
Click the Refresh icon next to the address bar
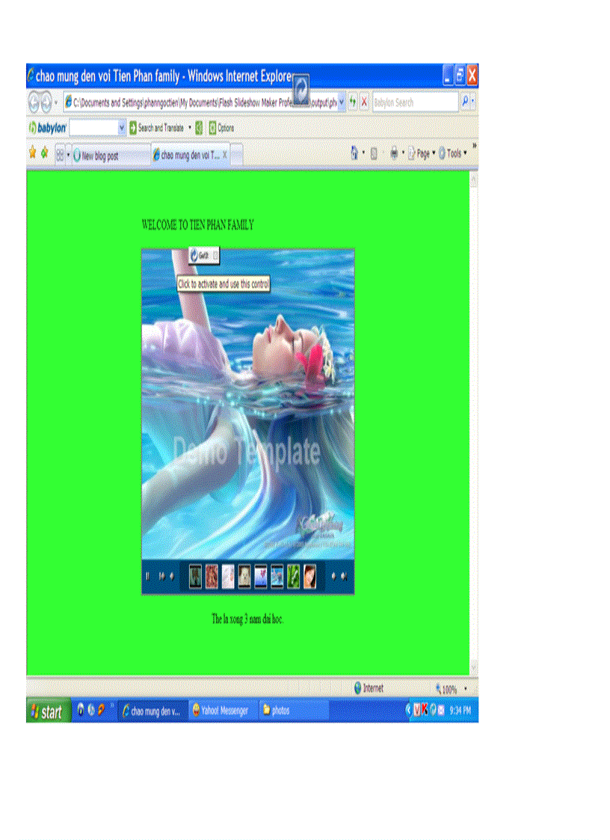[x=352, y=102]
